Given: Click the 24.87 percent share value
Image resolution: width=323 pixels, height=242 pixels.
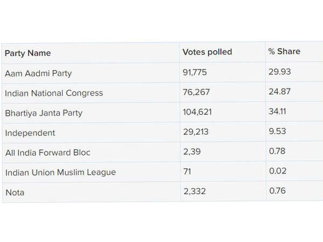Looking at the screenshot, I should pyautogui.click(x=279, y=92).
